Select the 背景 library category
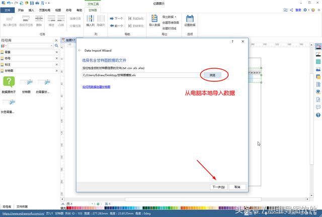 29,52
